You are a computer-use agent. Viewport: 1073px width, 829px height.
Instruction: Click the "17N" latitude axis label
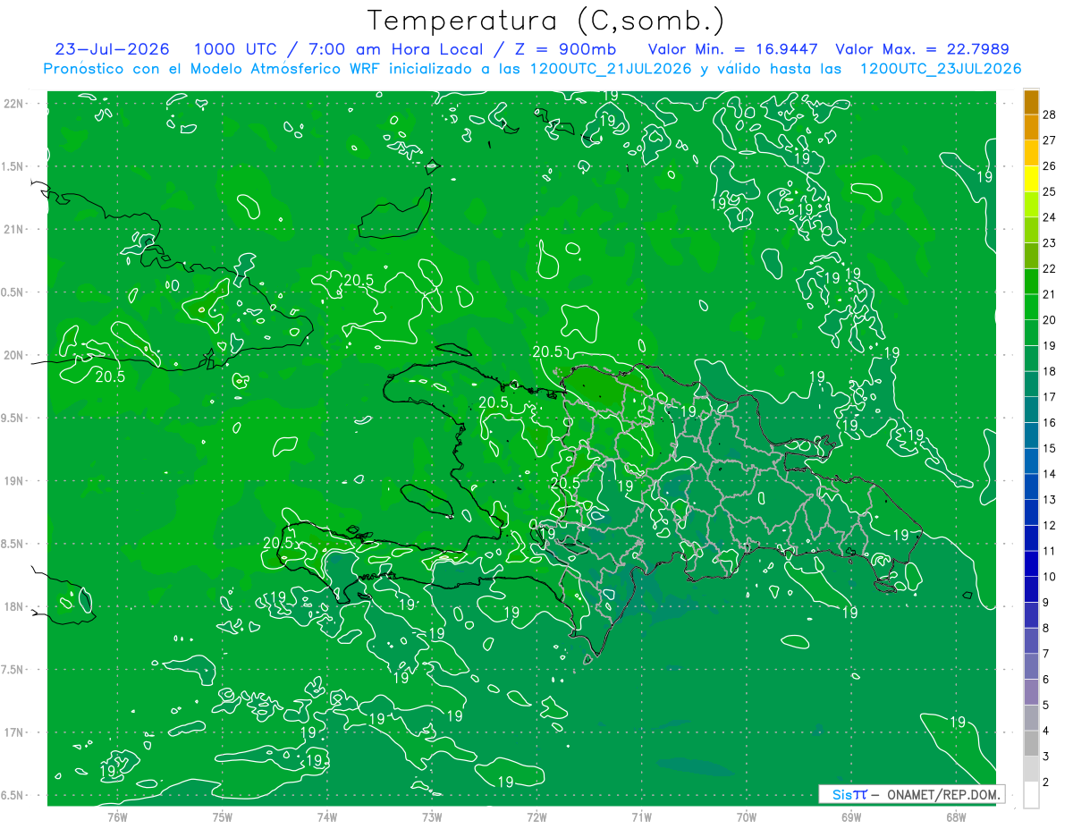pos(13,732)
